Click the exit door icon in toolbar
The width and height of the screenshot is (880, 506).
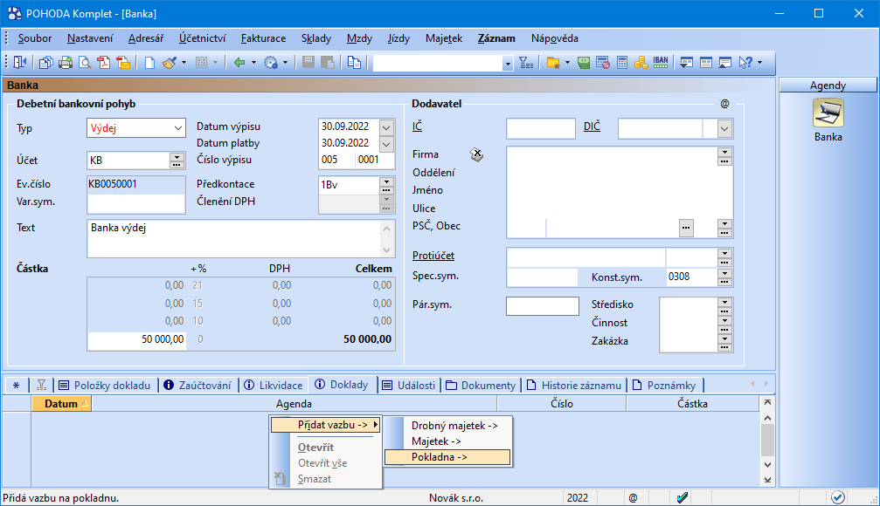[x=19, y=63]
